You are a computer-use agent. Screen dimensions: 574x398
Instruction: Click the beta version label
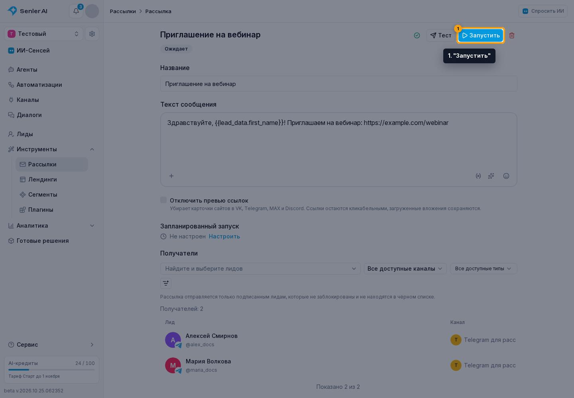click(34, 391)
